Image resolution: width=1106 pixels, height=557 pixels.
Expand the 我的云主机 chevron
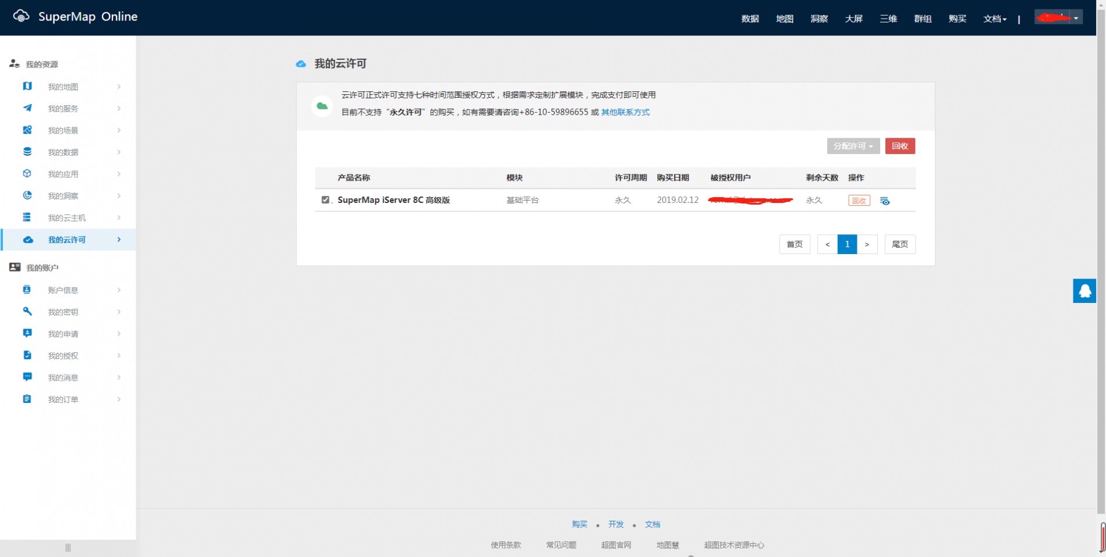point(119,217)
